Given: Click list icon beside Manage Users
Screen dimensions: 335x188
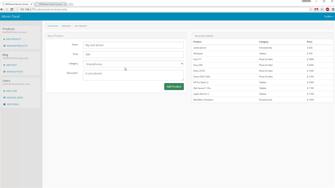Looking at the screenshot, I should point(4,97).
